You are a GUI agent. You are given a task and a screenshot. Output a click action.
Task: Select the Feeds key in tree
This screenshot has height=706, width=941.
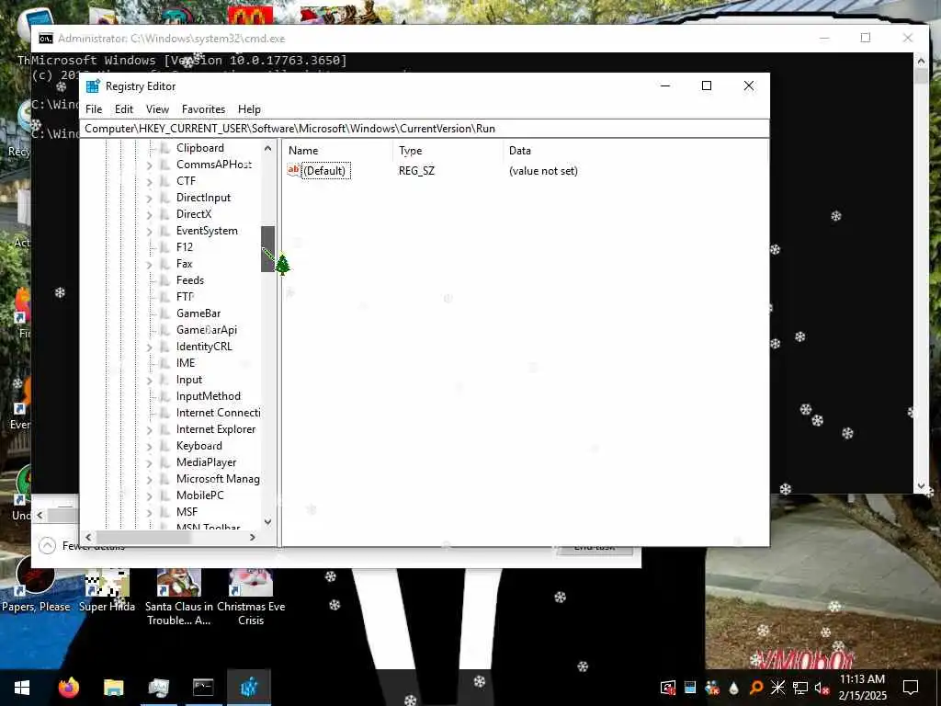[x=189, y=280]
